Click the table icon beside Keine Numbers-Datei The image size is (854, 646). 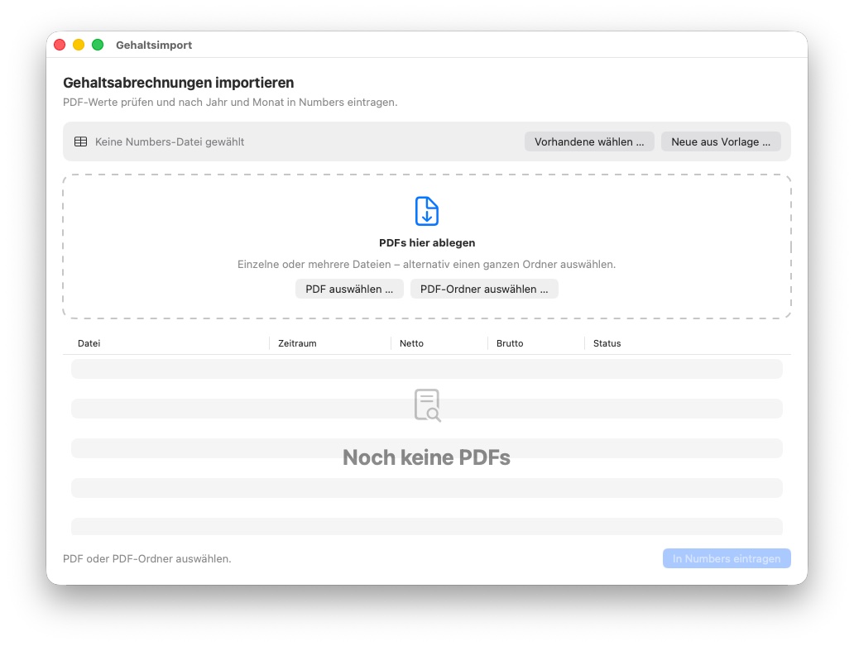tap(80, 141)
